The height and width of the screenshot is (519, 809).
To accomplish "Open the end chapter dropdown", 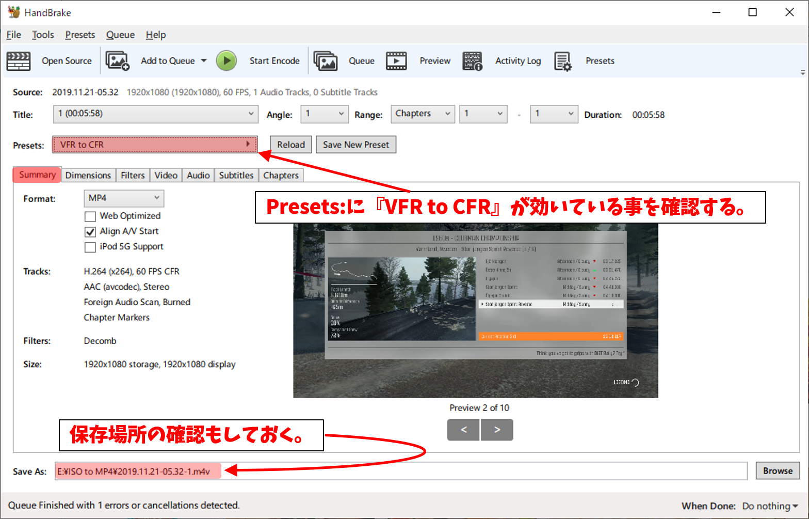I will pos(554,114).
